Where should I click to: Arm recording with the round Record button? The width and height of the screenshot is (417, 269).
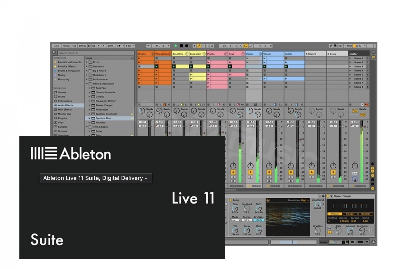[x=187, y=46]
